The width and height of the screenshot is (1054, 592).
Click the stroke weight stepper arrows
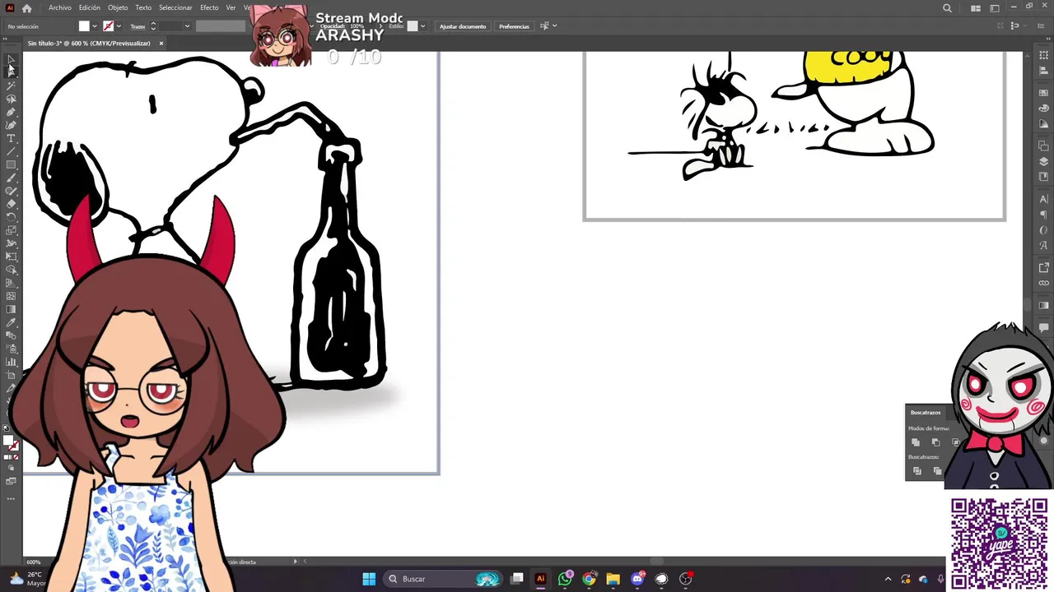(152, 26)
